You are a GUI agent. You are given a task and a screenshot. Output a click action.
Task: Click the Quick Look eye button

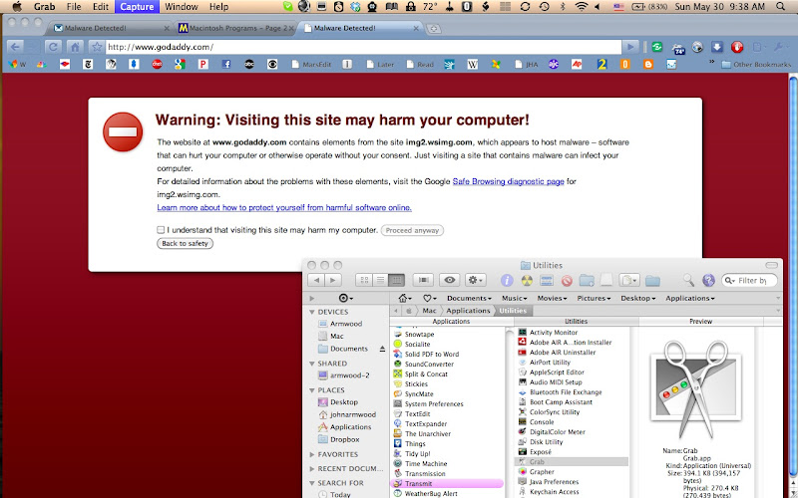tap(450, 280)
